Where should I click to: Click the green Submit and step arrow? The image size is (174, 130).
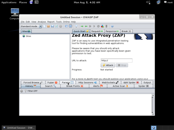pyautogui.click(x=82, y=26)
